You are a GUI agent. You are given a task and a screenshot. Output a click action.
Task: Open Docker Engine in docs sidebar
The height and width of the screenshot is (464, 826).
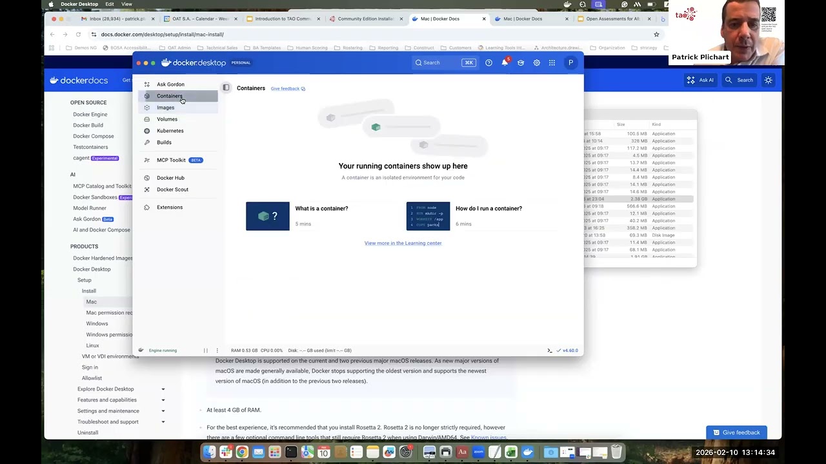[90, 114]
